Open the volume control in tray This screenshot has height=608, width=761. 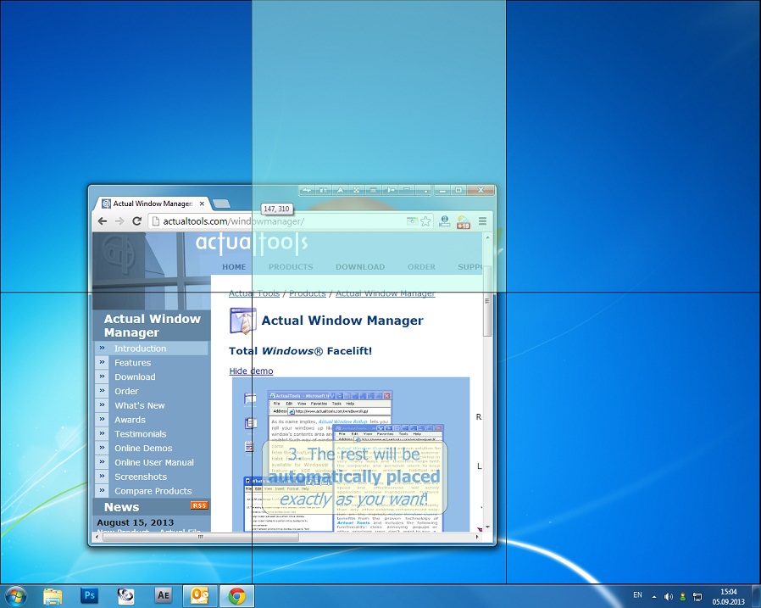(669, 596)
